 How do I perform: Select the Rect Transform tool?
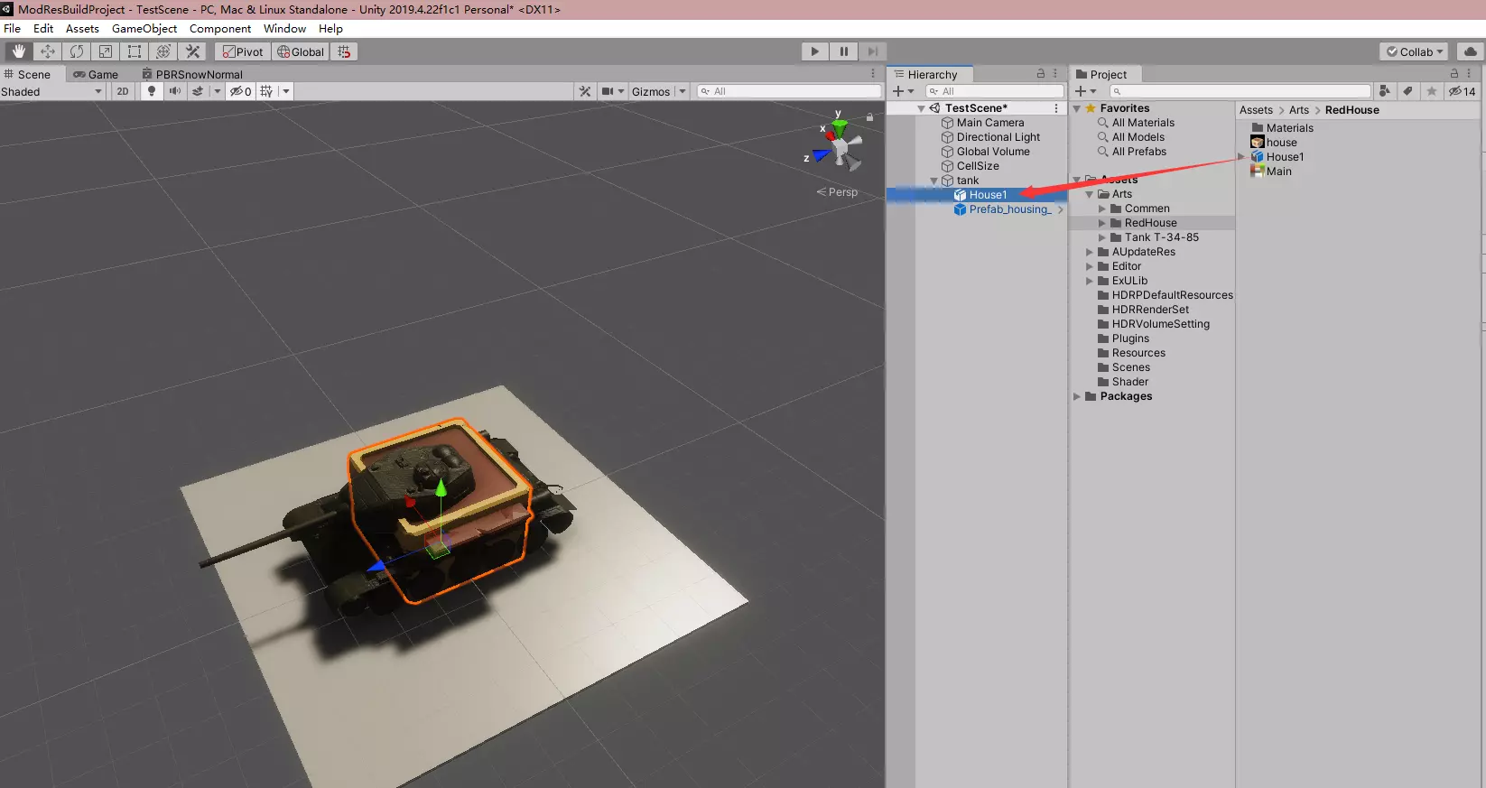pyautogui.click(x=135, y=51)
